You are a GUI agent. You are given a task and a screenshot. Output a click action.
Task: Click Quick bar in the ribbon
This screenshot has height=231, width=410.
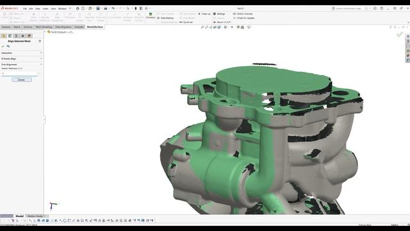click(186, 22)
